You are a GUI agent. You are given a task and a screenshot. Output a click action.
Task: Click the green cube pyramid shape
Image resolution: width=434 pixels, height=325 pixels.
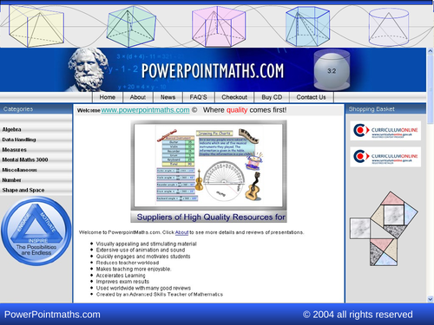(131, 26)
